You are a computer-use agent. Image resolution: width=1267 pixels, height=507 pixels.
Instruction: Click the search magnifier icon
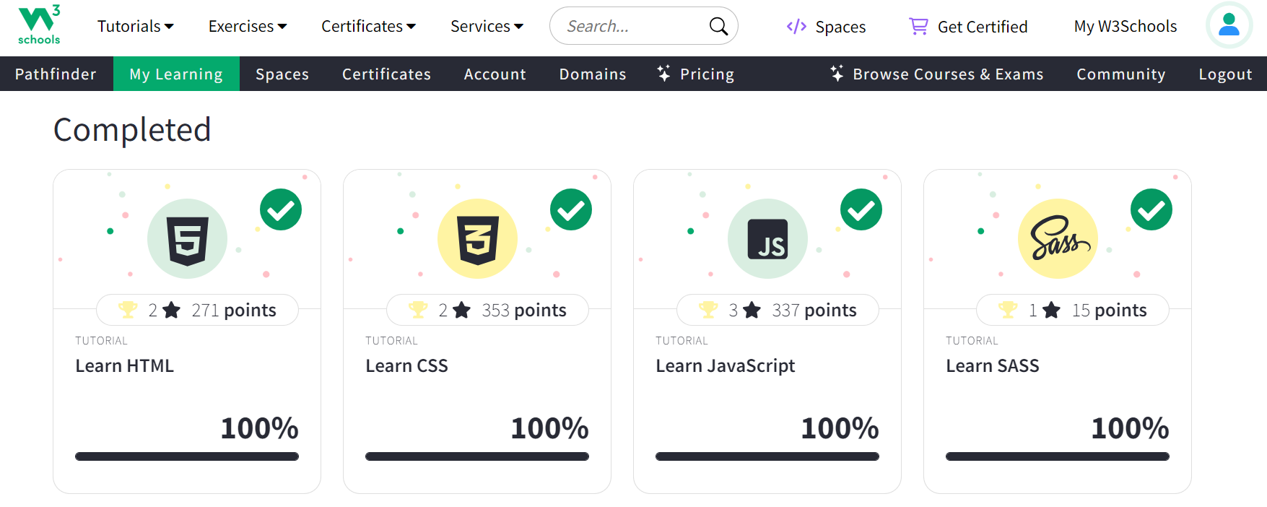point(718,26)
